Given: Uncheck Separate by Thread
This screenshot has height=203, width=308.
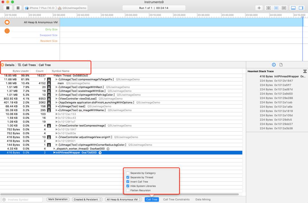Looking at the screenshot, I should [x=128, y=177].
